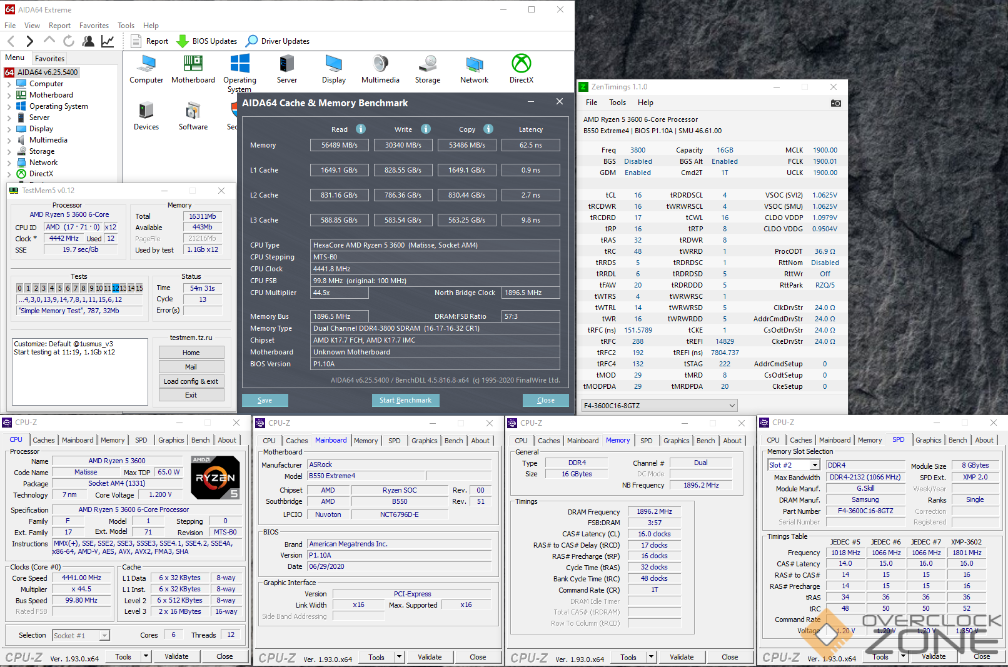
Task: Open the Socket #1 selection dropdown
Action: click(x=104, y=636)
